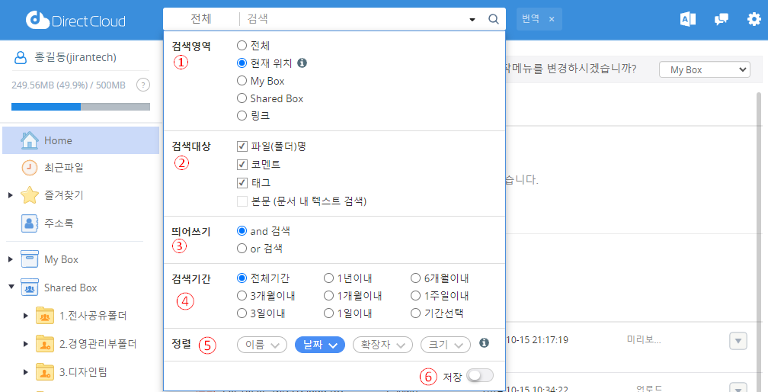Select 1개월이내 period radio
Viewport: 768px width, 392px height.
tap(328, 295)
